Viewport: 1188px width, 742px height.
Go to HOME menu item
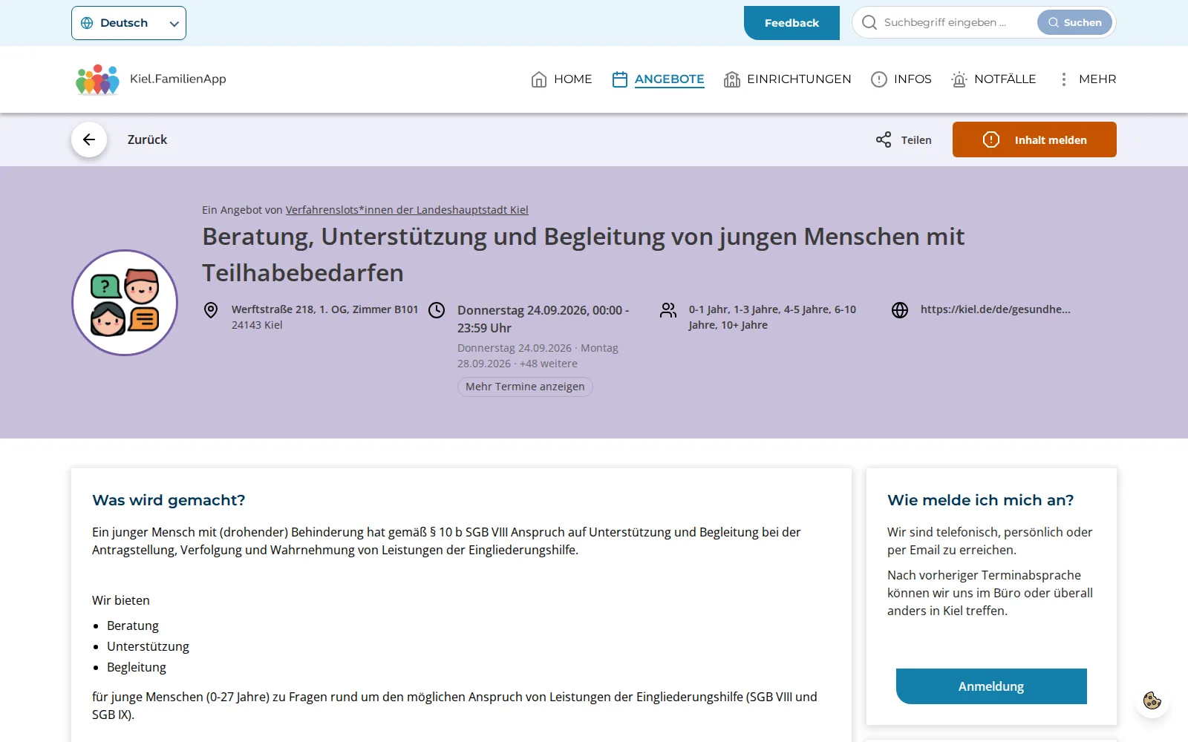[x=561, y=79]
